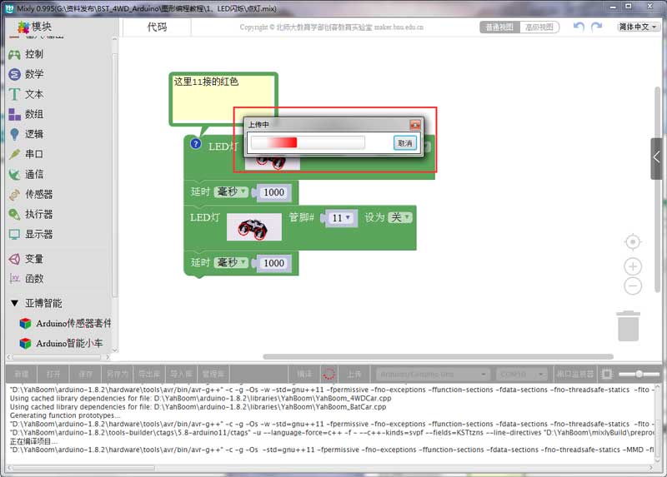The image size is (667, 477).
Task: Cancel the upload with 取消 button
Action: click(405, 143)
